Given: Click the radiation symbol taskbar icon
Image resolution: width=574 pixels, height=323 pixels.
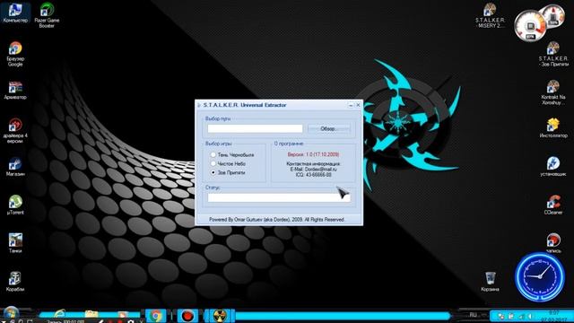Looking at the screenshot, I should click(219, 315).
